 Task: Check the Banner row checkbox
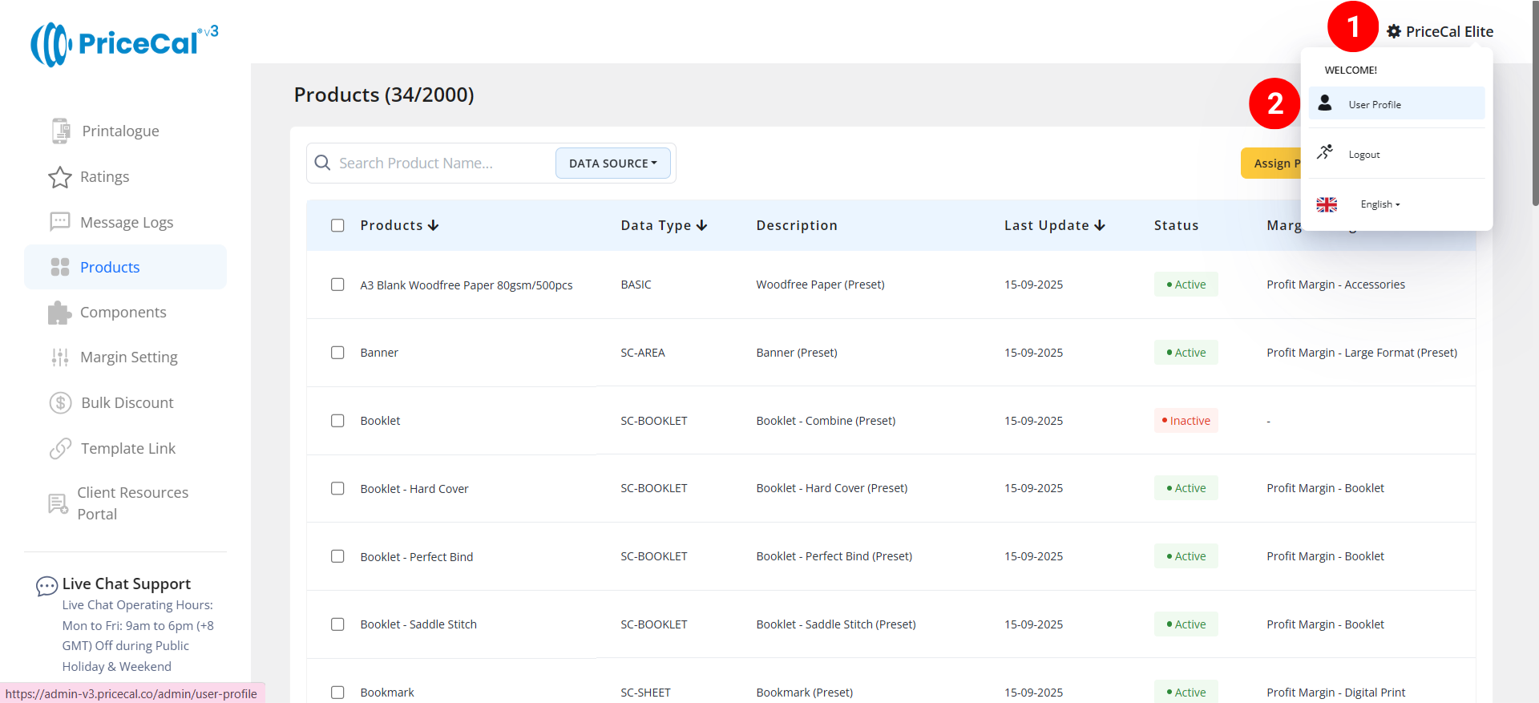[x=337, y=353]
